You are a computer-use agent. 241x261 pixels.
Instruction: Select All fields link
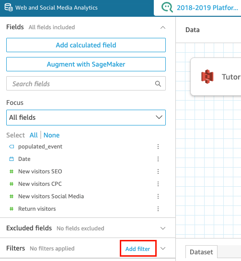click(34, 135)
